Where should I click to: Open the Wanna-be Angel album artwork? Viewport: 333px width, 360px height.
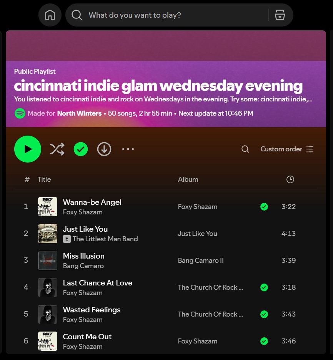(48, 207)
